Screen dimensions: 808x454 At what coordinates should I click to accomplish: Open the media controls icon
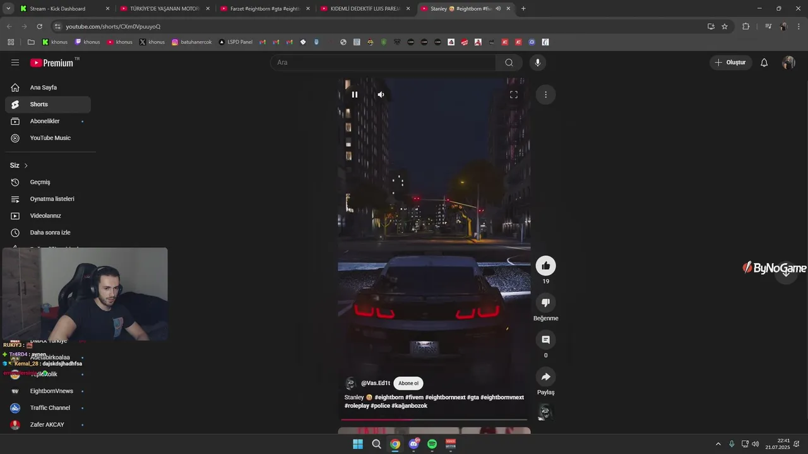click(x=768, y=26)
